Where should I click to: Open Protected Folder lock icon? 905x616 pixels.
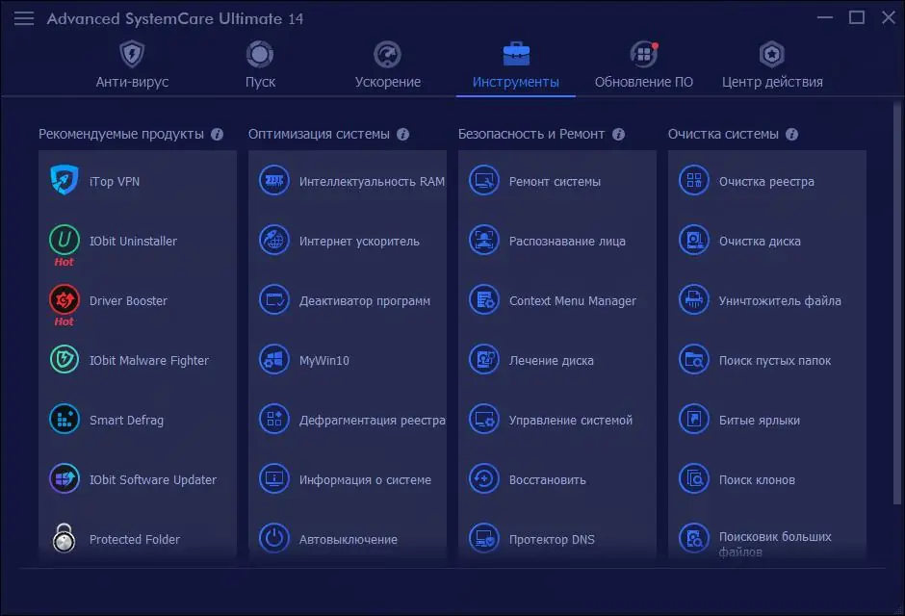pos(65,538)
